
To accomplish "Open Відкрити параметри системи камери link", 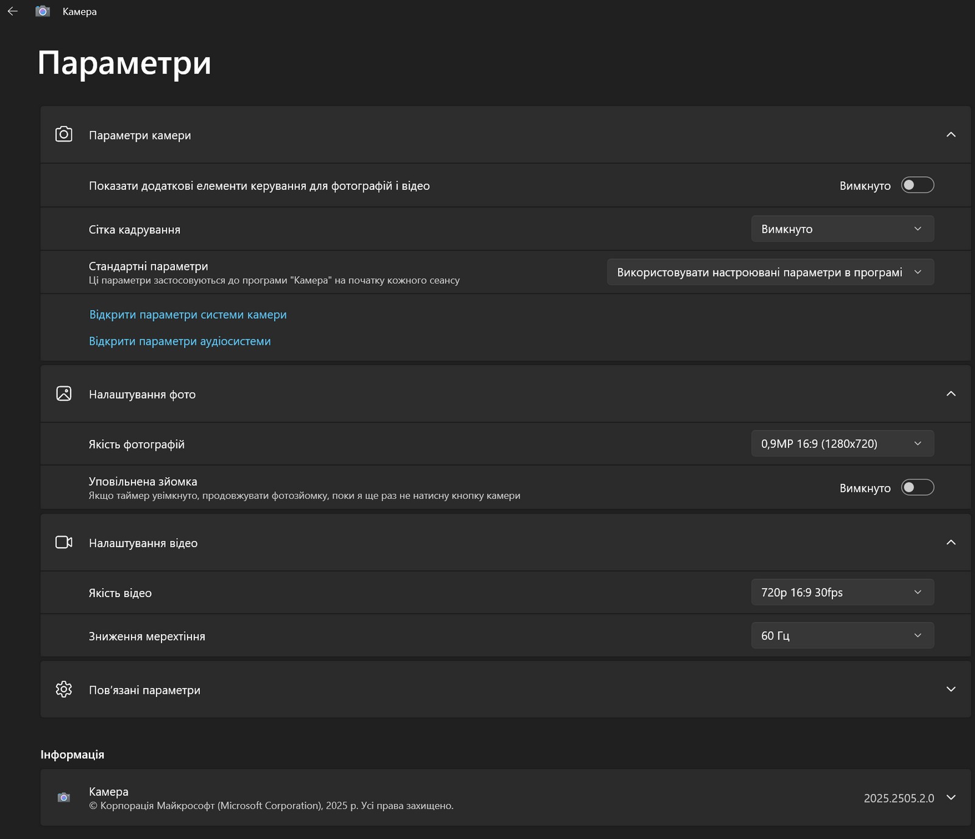I will pos(188,314).
